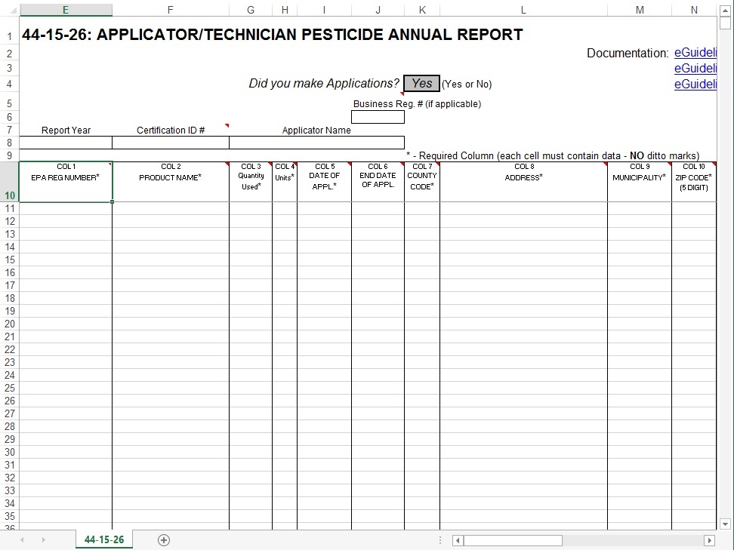Click the COL 7 COUNTY CODE header
Screen dimensions: 734x550
pos(422,182)
